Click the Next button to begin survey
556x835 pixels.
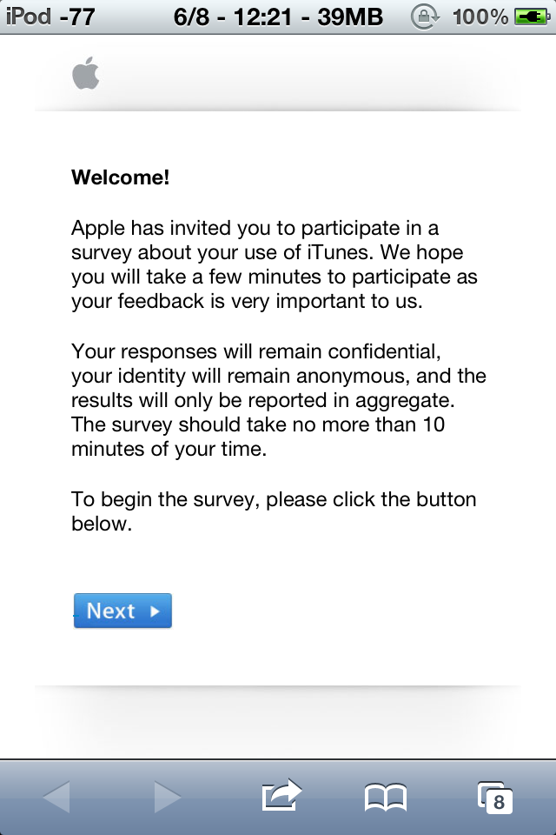[x=122, y=611]
